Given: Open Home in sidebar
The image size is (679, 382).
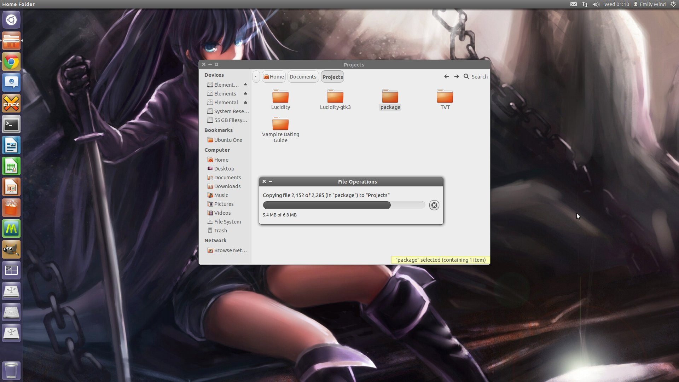Looking at the screenshot, I should [x=218, y=160].
